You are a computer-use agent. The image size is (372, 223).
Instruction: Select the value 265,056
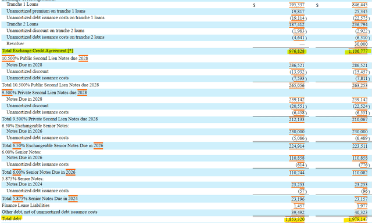click(x=296, y=86)
